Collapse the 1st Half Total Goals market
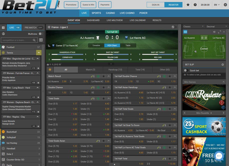Screen dimensions: 229x166 tap(175, 109)
